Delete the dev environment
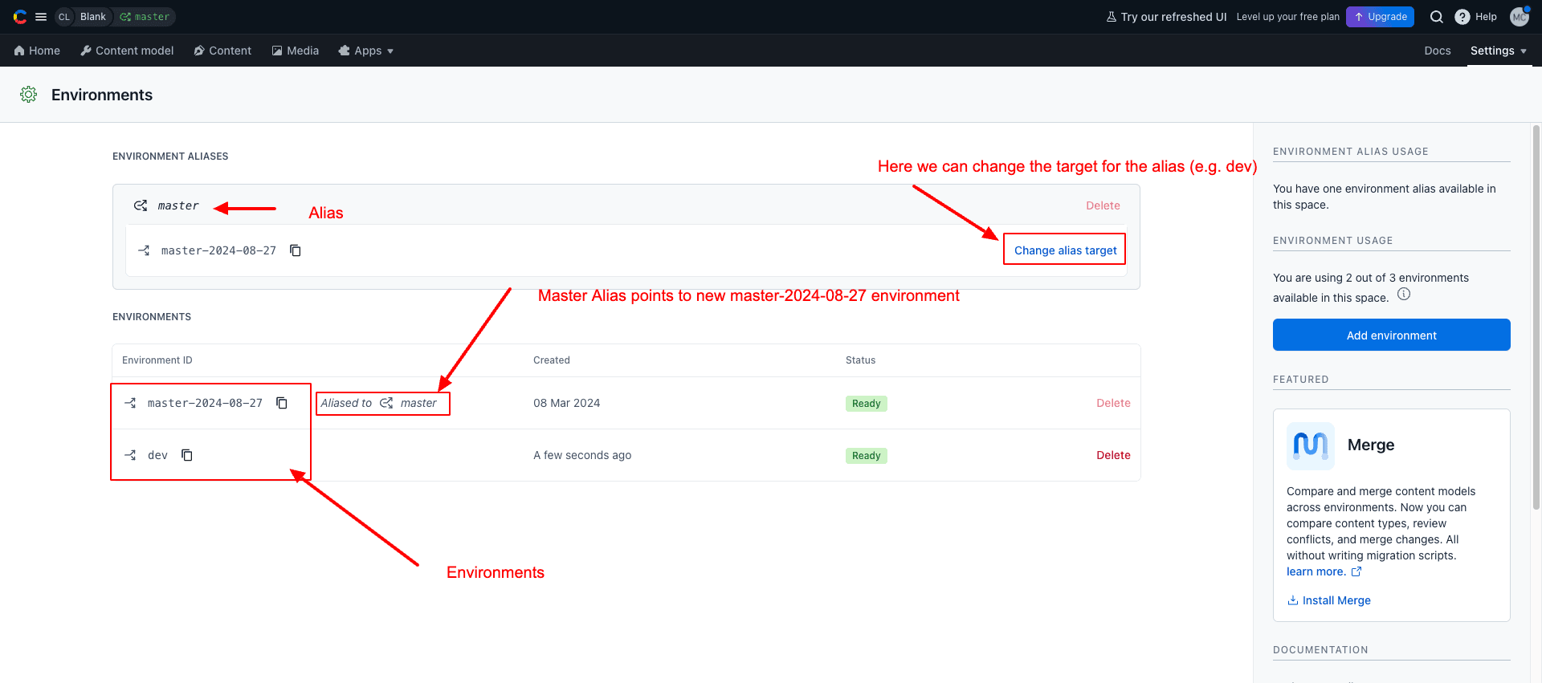Image resolution: width=1542 pixels, height=683 pixels. [x=1113, y=455]
